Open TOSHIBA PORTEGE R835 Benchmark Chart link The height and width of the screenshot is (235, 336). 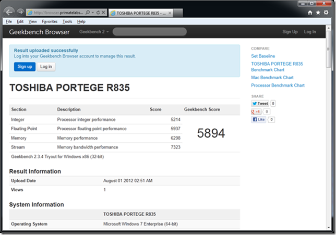(x=277, y=67)
